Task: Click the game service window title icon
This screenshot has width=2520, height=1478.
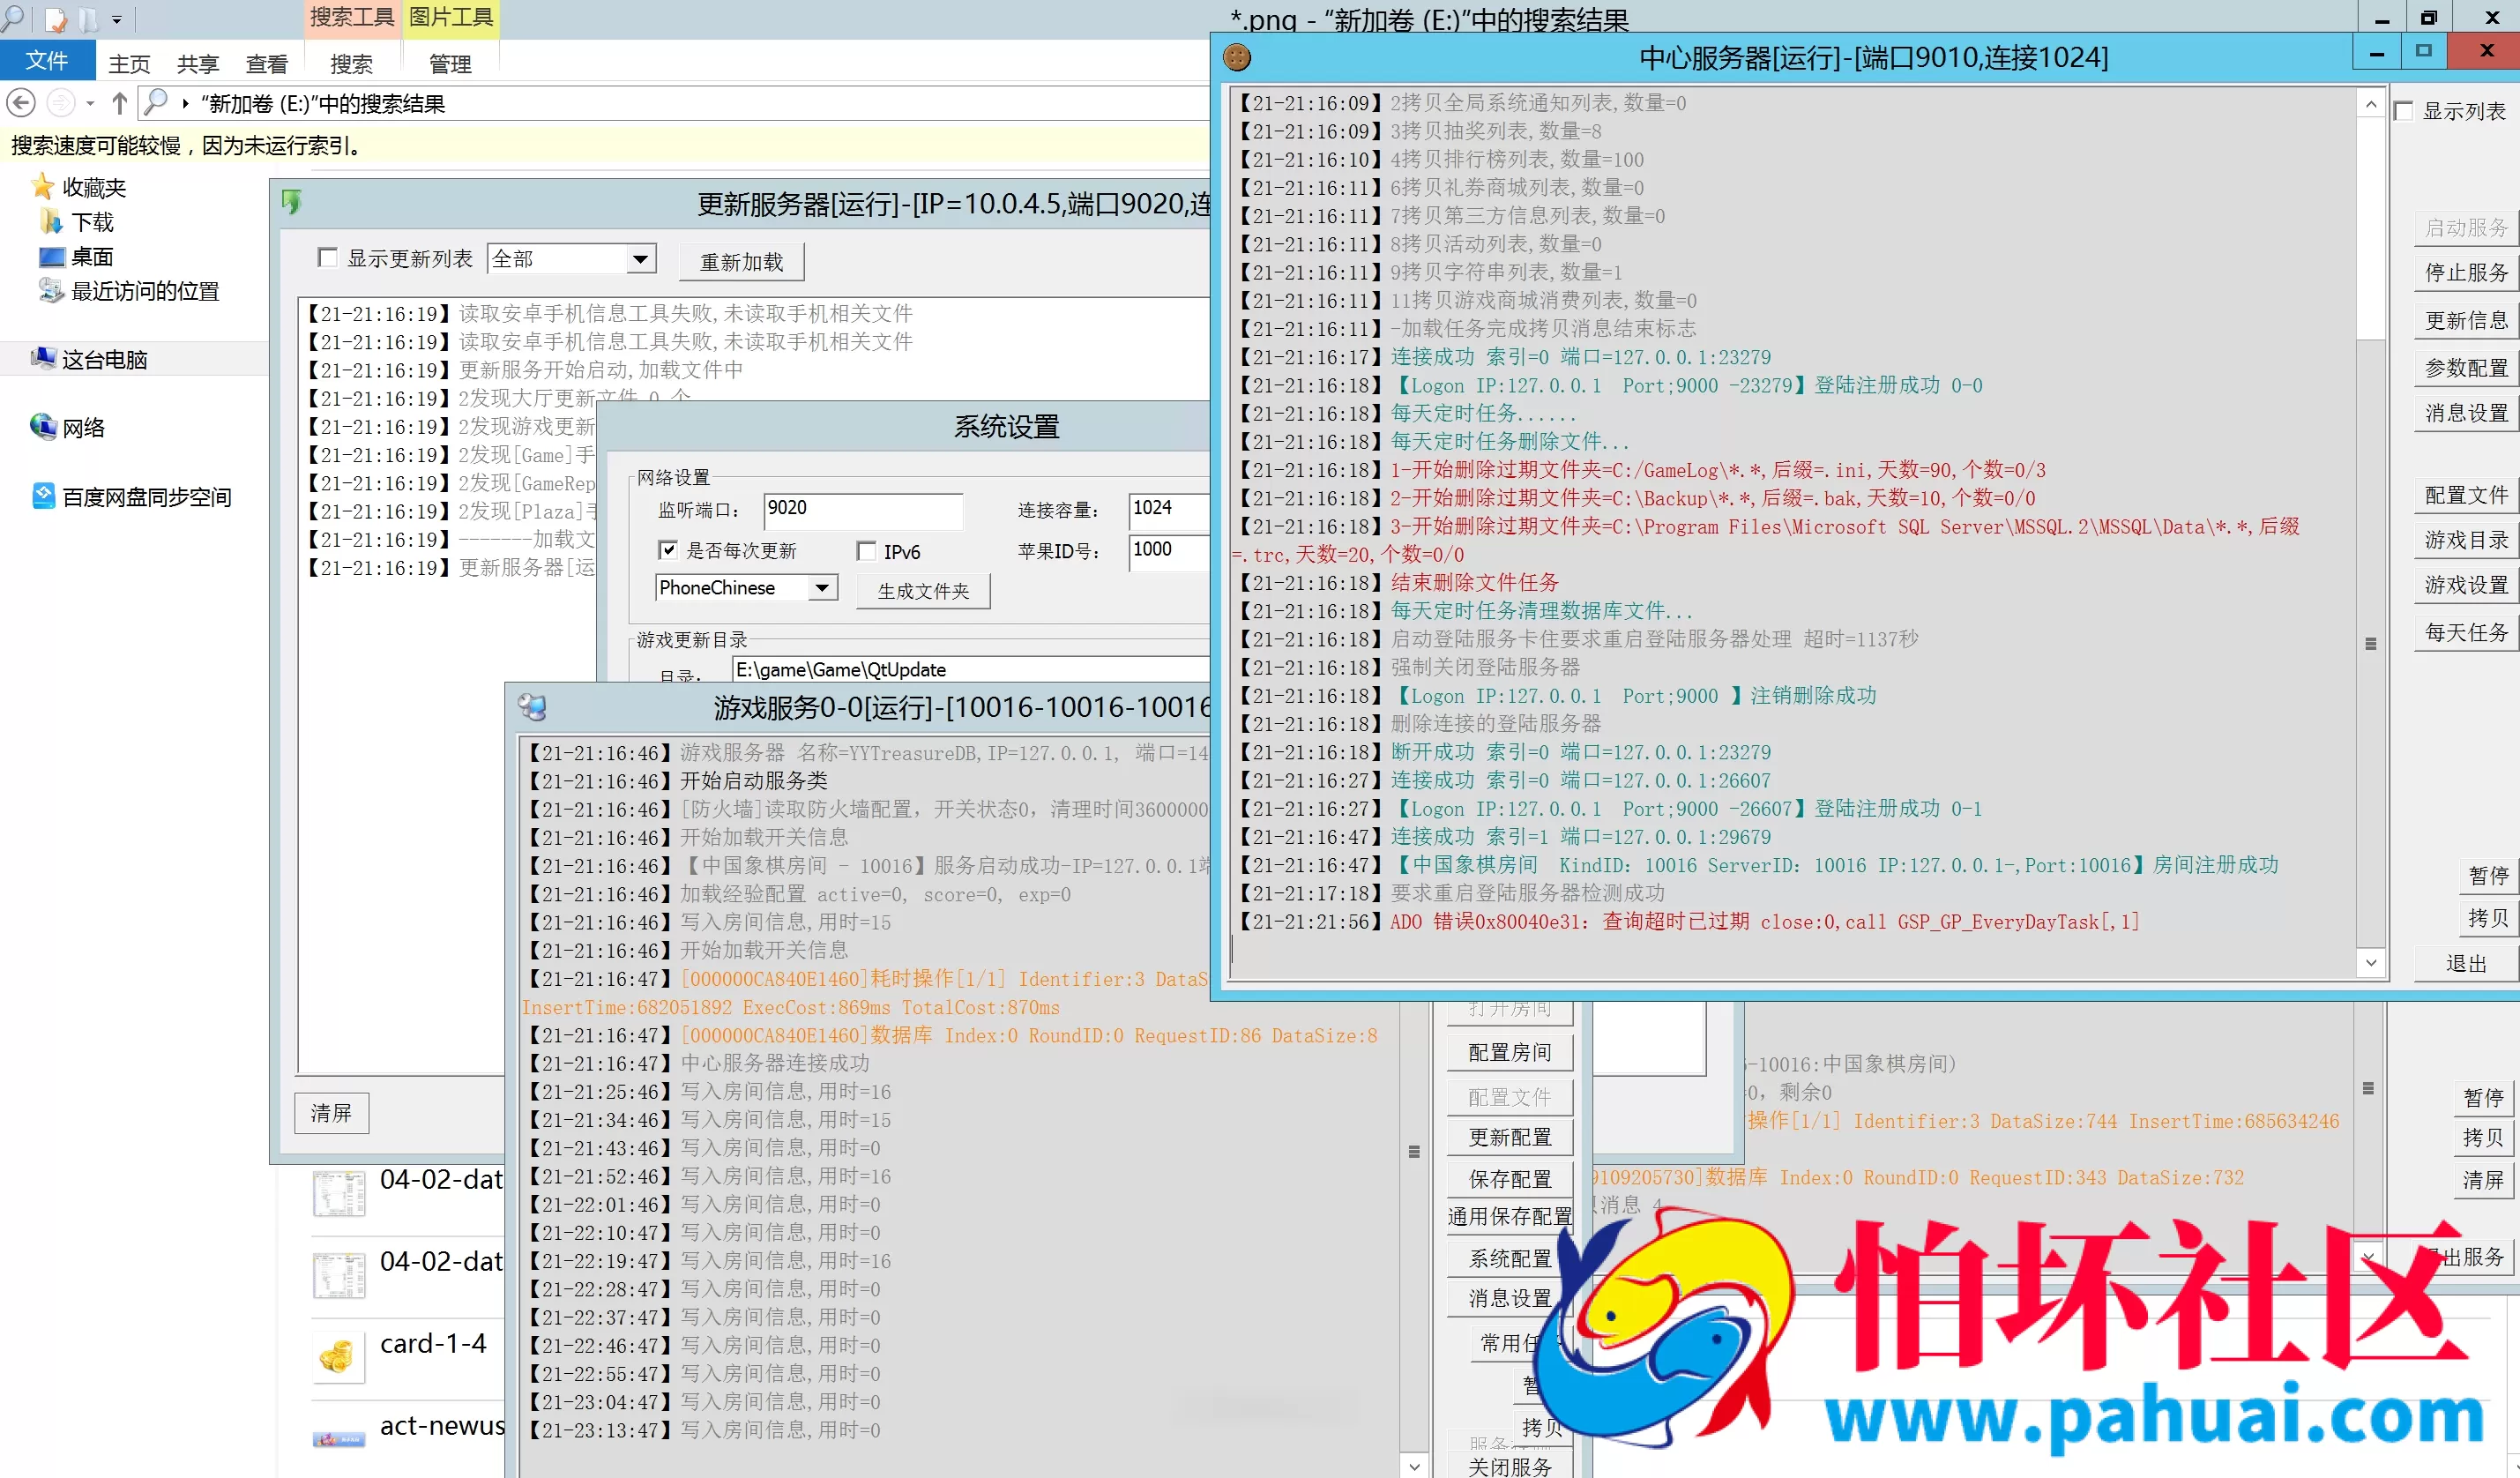Action: pos(532,708)
